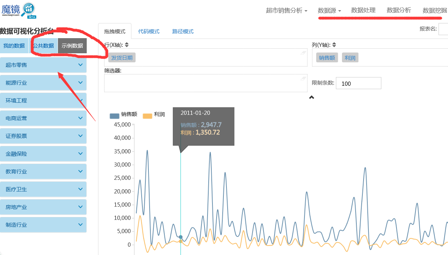Click the 数据挖掘 menu item

click(x=434, y=11)
